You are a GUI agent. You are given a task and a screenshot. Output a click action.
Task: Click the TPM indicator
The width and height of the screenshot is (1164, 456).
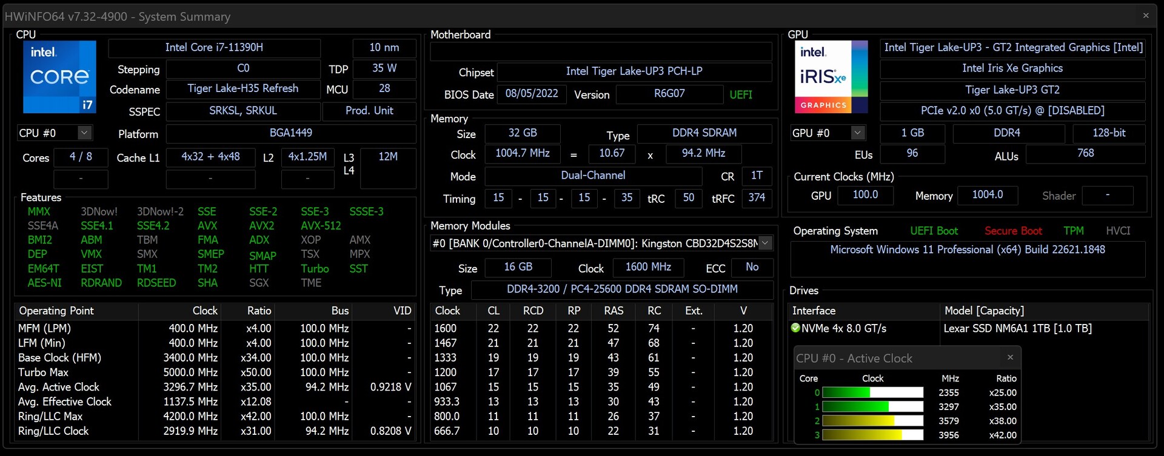1074,231
